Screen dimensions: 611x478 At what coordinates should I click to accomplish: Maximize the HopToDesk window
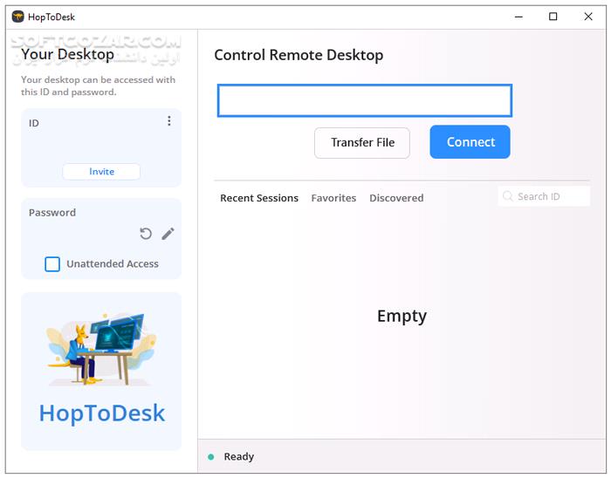pos(553,17)
